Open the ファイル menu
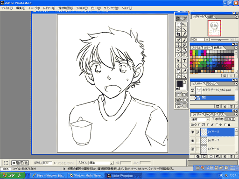 (7, 8)
